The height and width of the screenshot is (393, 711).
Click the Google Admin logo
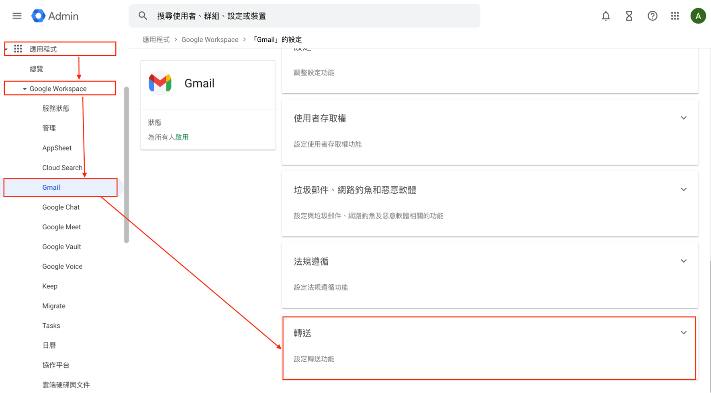(55, 16)
